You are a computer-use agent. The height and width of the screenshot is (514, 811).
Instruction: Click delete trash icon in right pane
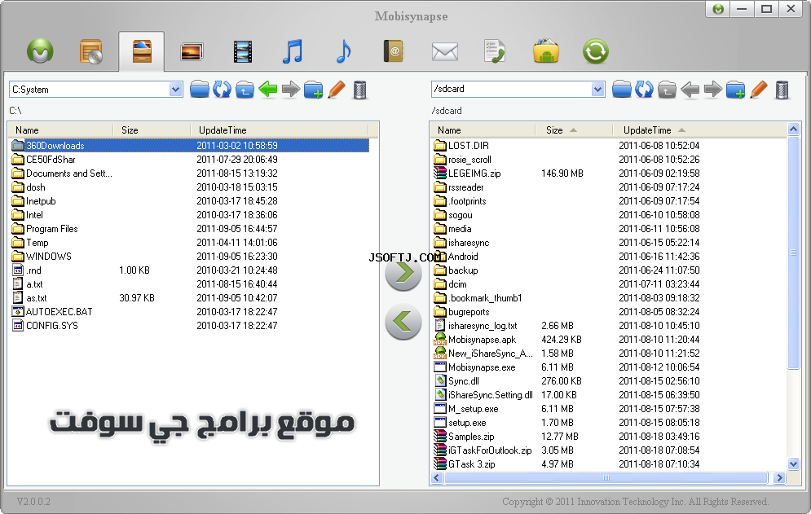coord(782,90)
